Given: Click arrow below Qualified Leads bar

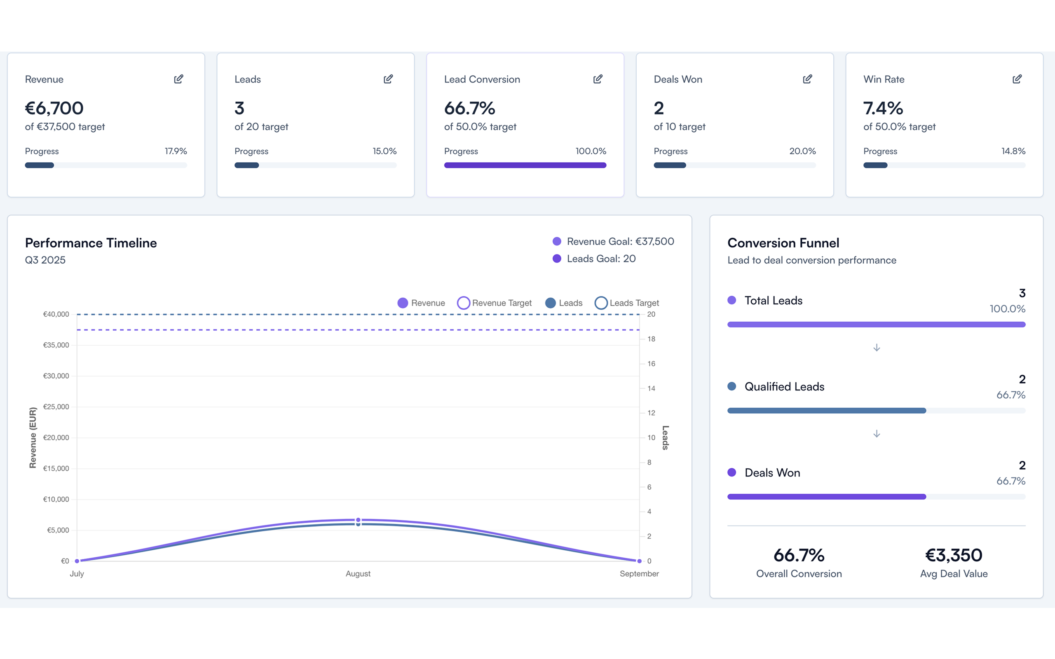Looking at the screenshot, I should (x=876, y=434).
